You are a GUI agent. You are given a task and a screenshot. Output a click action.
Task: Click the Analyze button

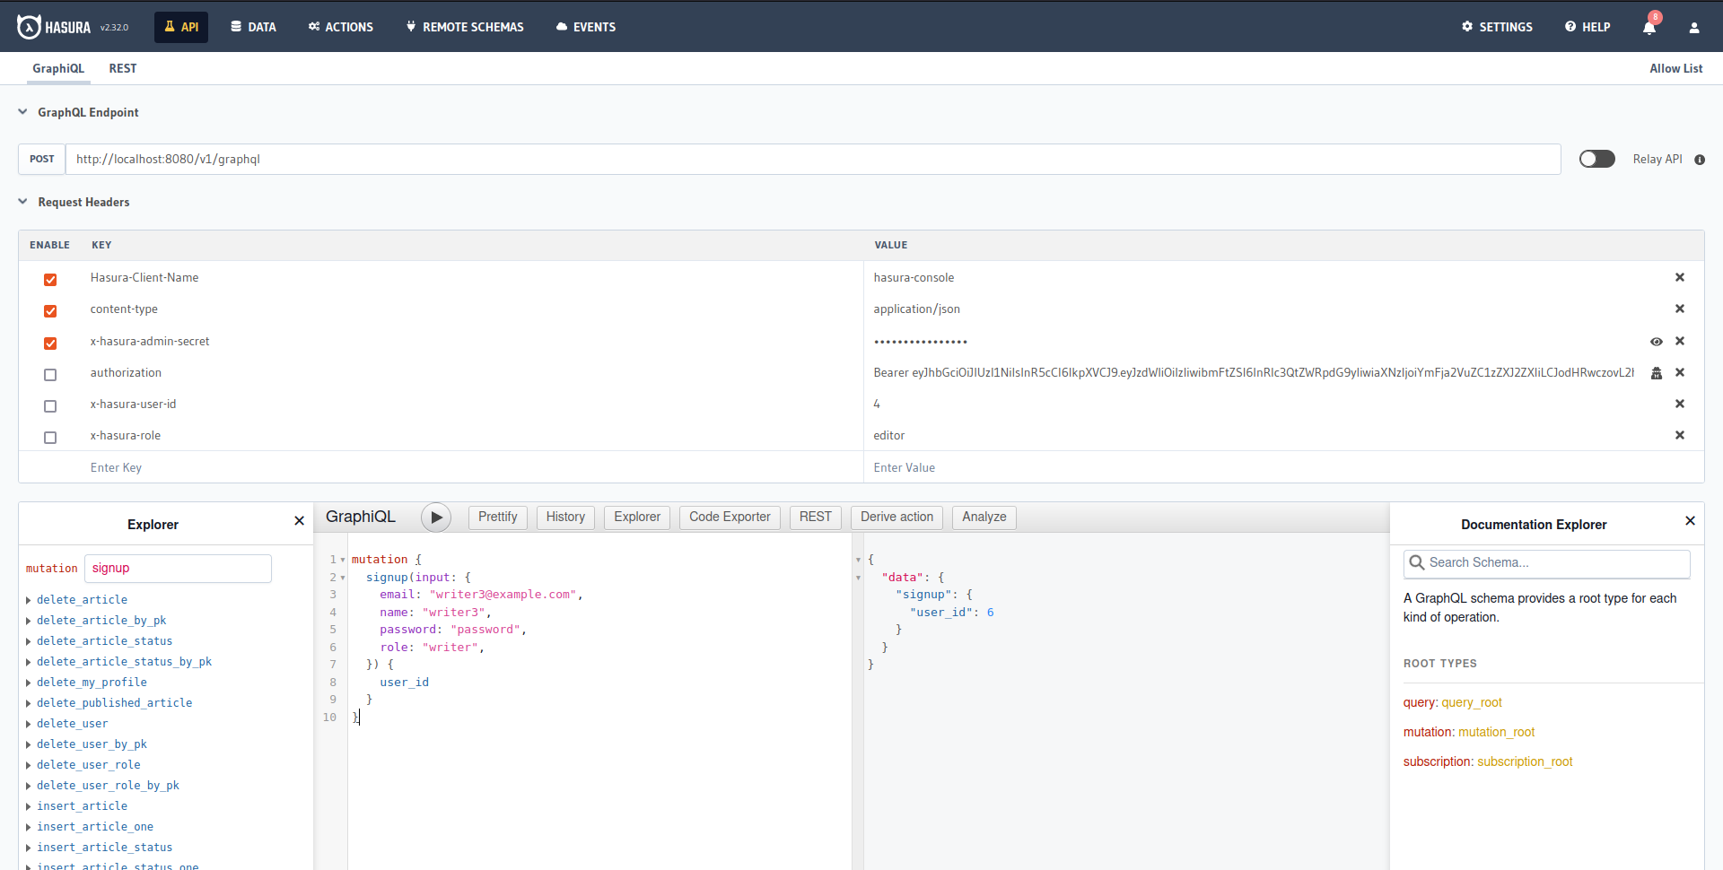pos(984,518)
